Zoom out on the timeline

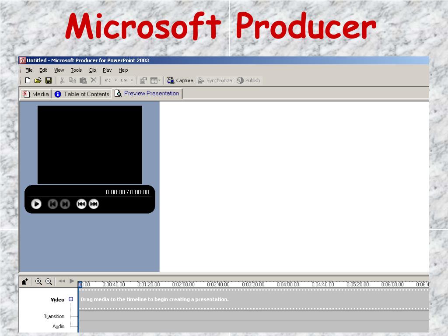49,282
